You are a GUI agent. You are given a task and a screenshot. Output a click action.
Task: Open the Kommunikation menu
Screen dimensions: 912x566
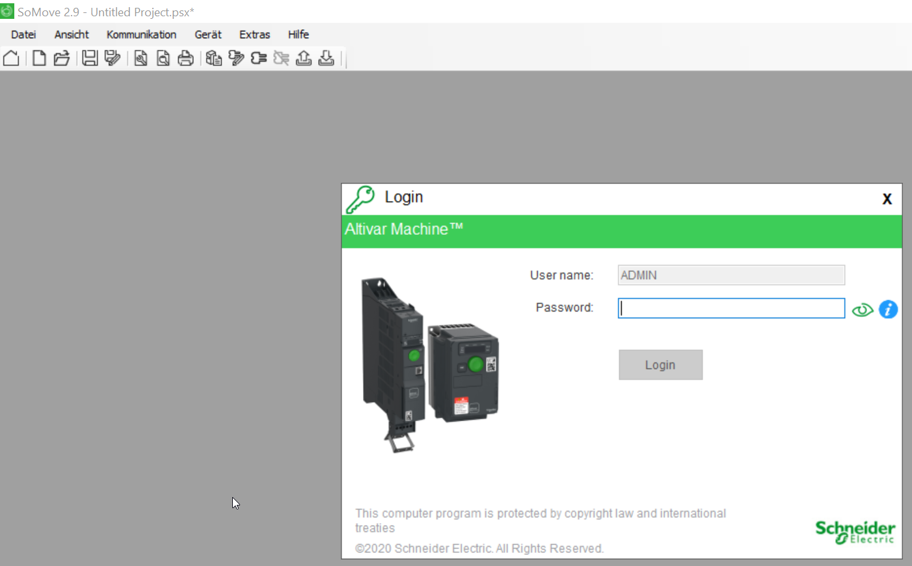pyautogui.click(x=141, y=34)
